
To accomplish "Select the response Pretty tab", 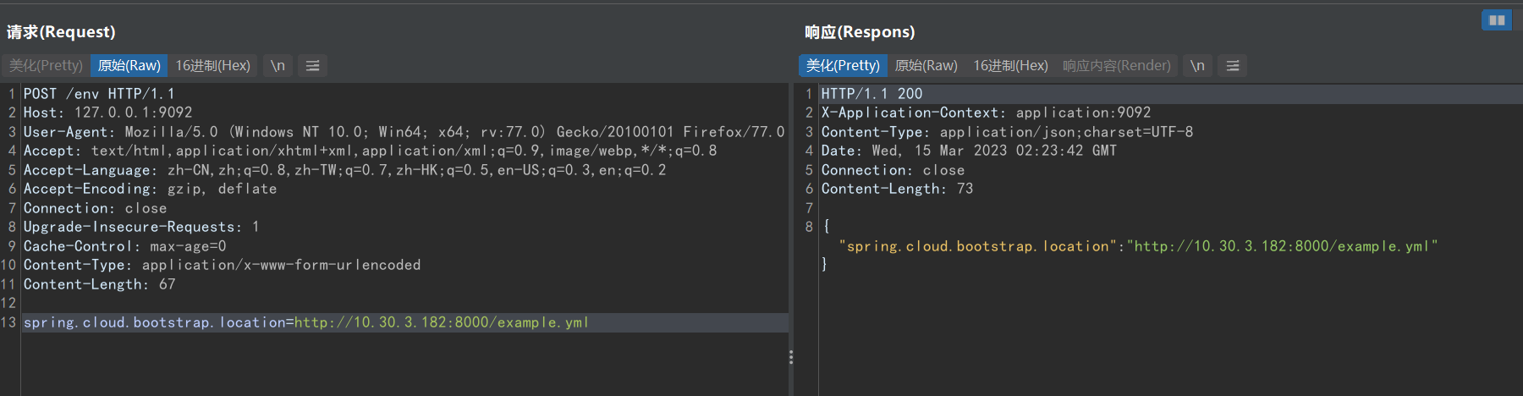I will 843,66.
